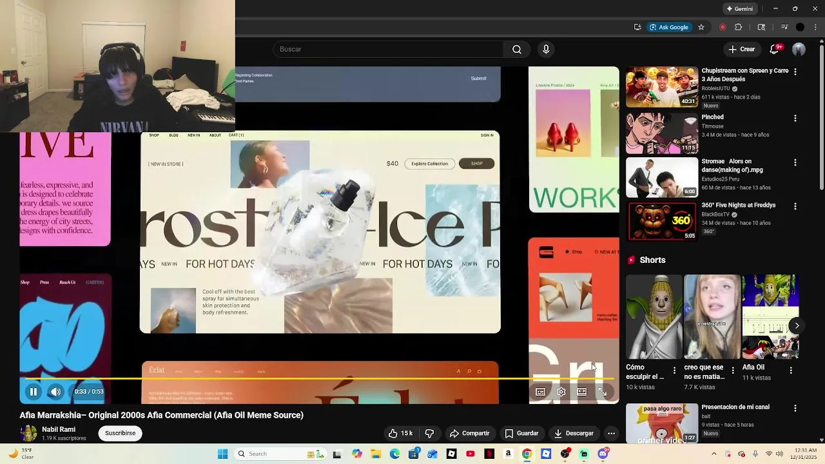This screenshot has width=825, height=464.
Task: Click the Compartir share button
Action: (470, 433)
